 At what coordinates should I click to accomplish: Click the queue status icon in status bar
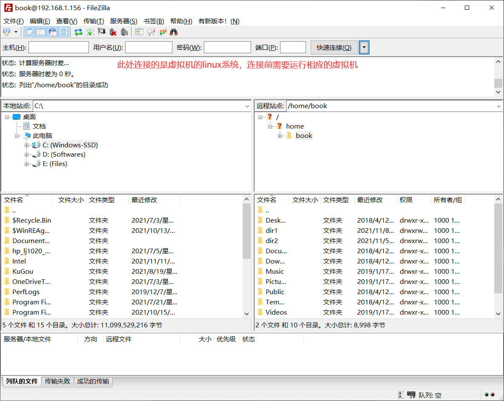point(411,395)
